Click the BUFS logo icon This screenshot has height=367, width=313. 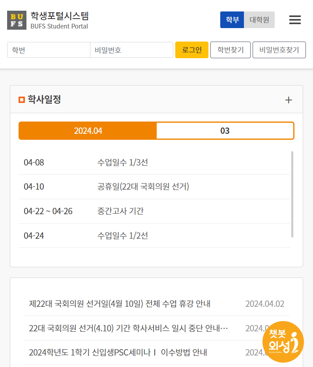pyautogui.click(x=17, y=20)
